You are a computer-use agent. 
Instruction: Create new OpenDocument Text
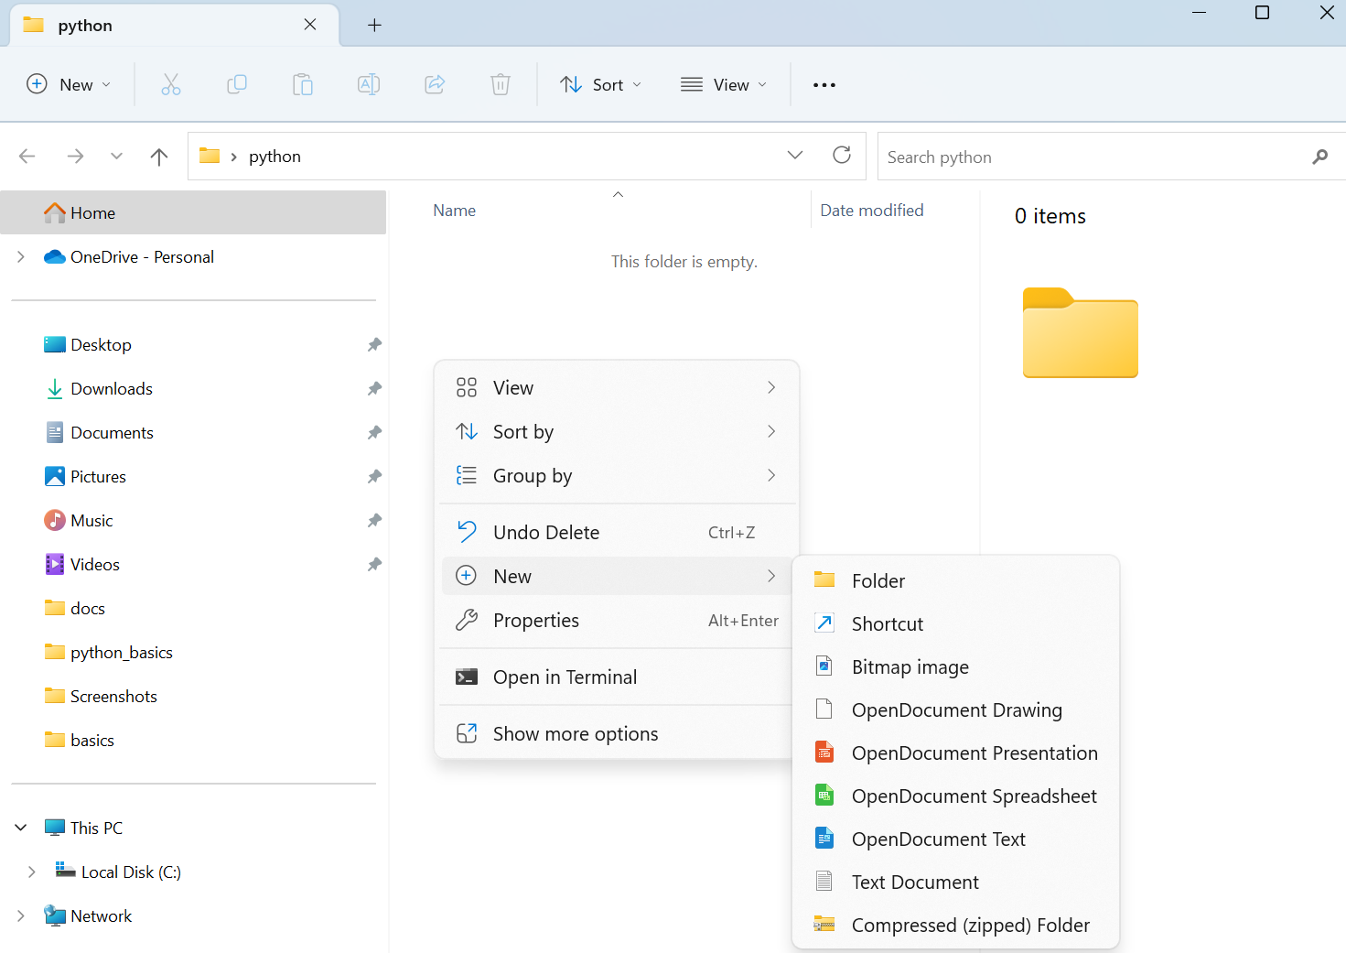(x=955, y=839)
